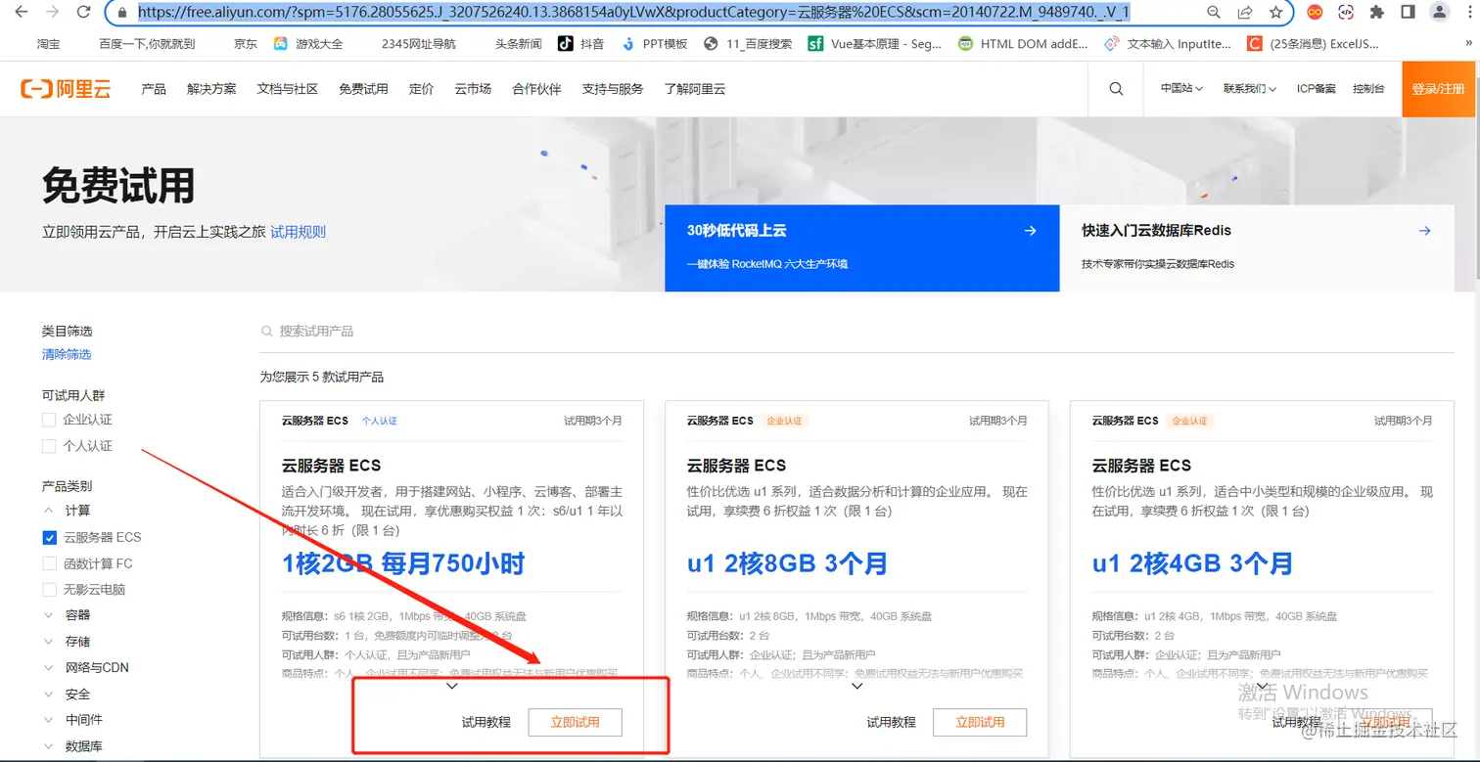Click the code brackets extension icon
Screen dimensions: 1480x762
pyautogui.click(x=1346, y=13)
